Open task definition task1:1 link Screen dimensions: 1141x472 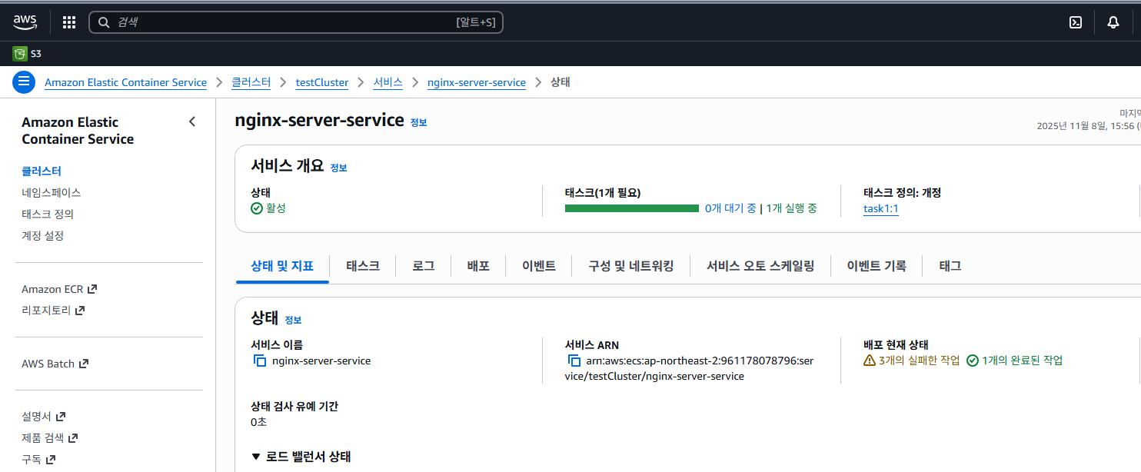pyautogui.click(x=881, y=209)
